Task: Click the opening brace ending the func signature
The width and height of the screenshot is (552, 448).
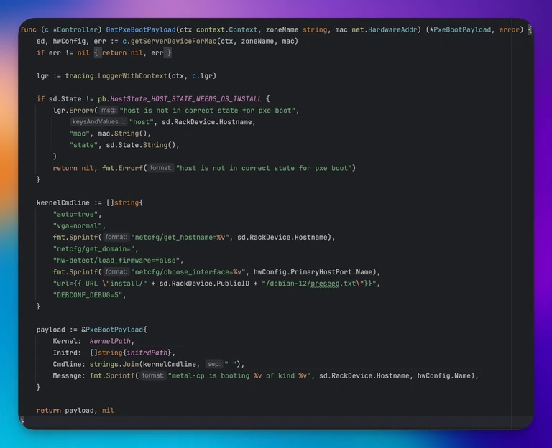Action: click(x=529, y=30)
